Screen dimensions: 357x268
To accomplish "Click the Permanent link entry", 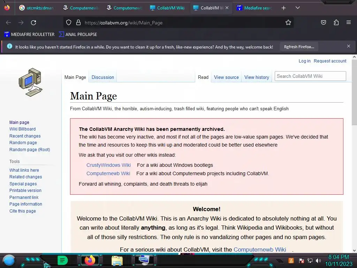I will tap(24, 198).
